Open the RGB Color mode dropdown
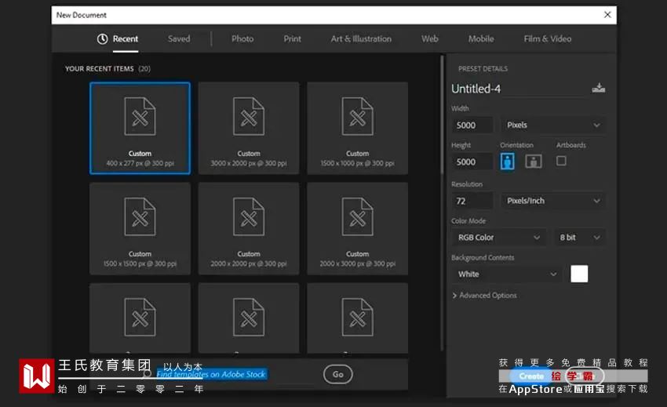Image resolution: width=667 pixels, height=407 pixels. coord(498,238)
